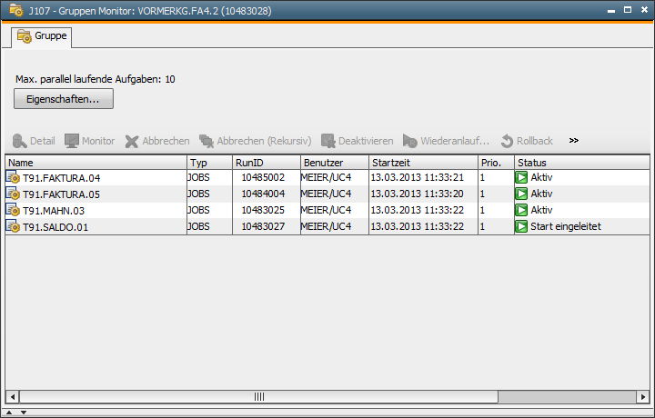Image resolution: width=655 pixels, height=418 pixels.
Task: Click the horizontal scrollbar thumb
Action: [x=258, y=397]
